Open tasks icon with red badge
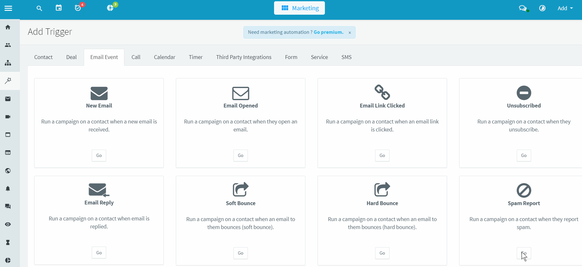 78,8
